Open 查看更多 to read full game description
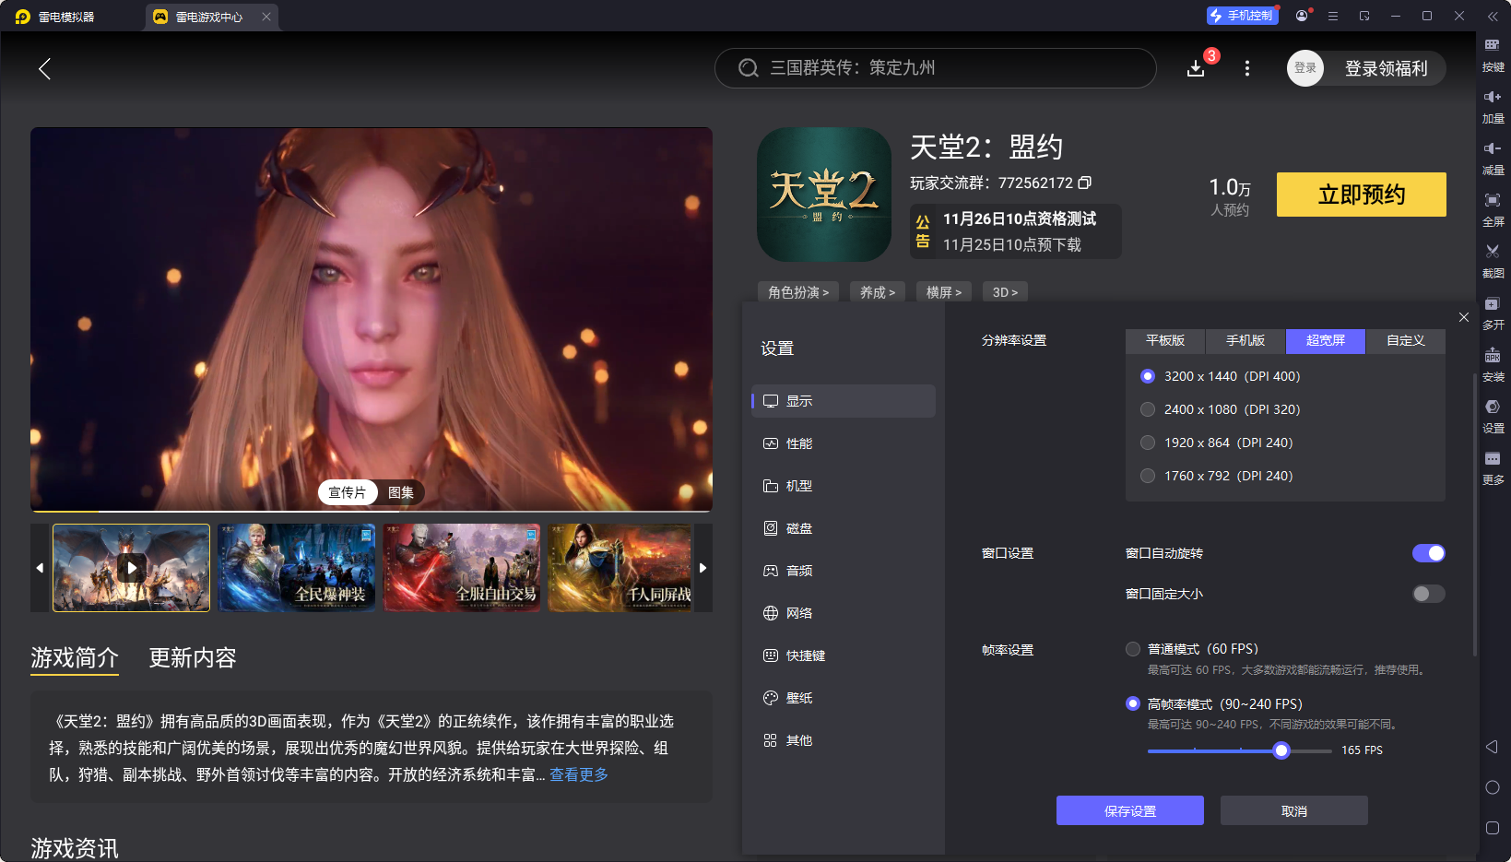Screen dimensions: 1511x862 coord(579,775)
